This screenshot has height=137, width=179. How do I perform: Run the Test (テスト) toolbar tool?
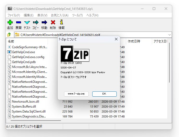coord(27,22)
